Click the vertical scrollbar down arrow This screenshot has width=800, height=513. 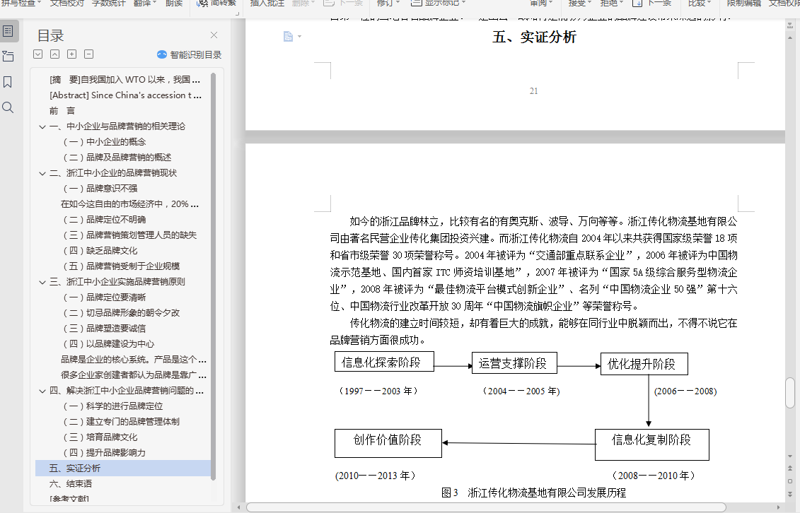[790, 456]
